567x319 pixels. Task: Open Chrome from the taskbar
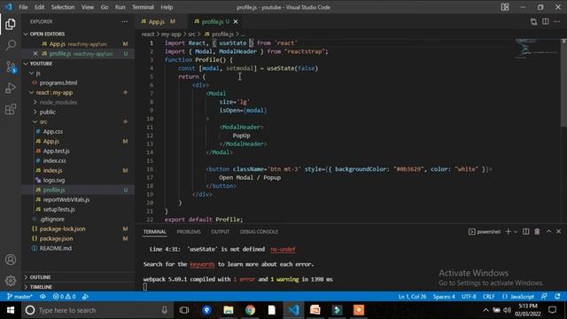coord(250,310)
